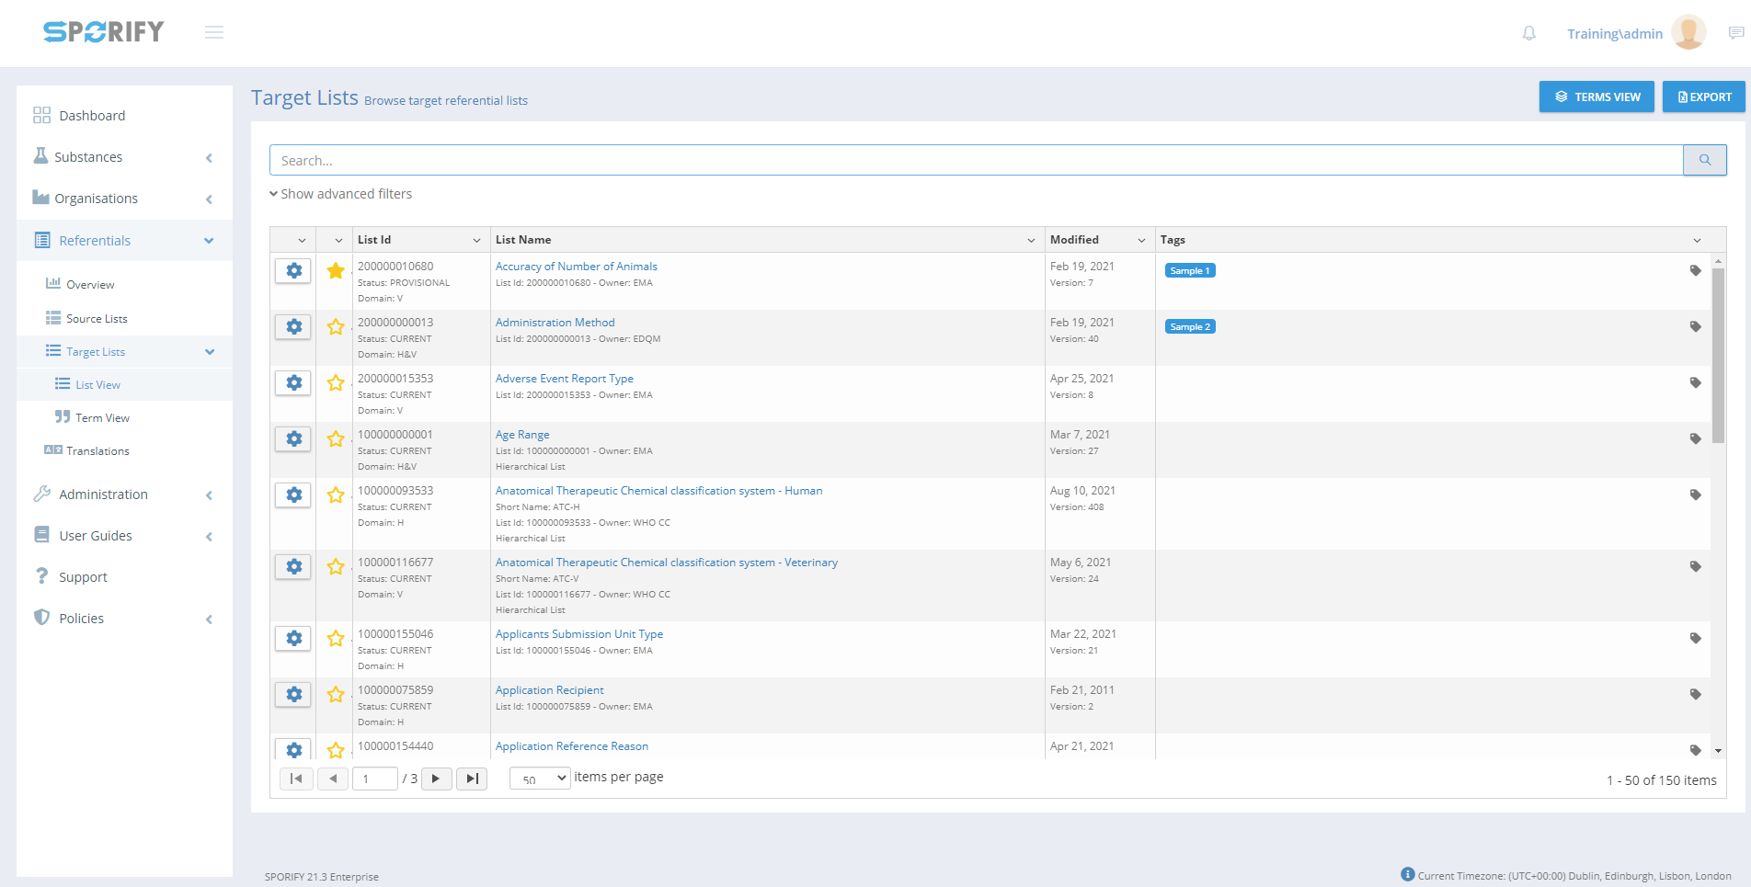1751x887 pixels.
Task: Open the Applicants Submission Unit Type link
Action: point(578,634)
